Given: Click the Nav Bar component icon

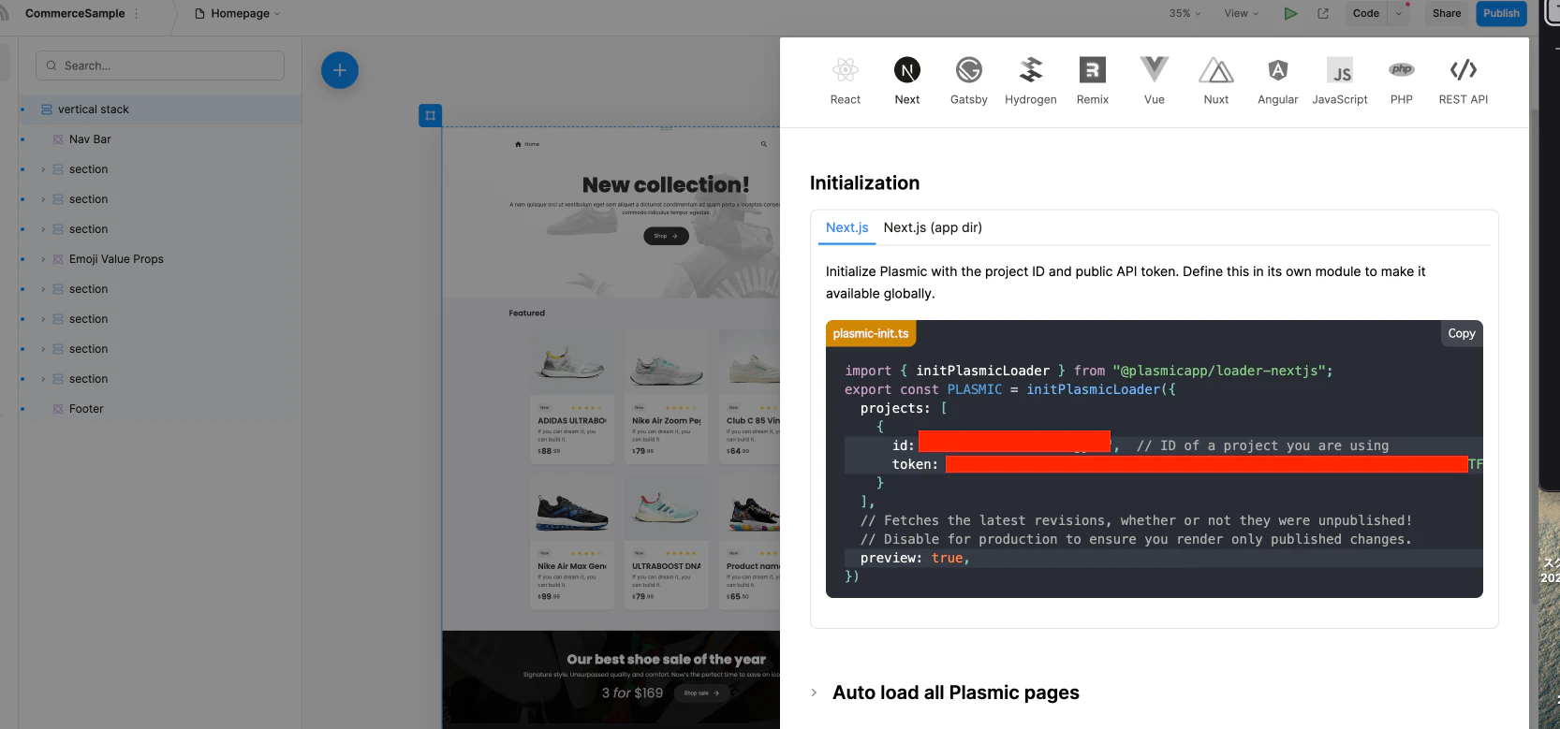Looking at the screenshot, I should [58, 139].
